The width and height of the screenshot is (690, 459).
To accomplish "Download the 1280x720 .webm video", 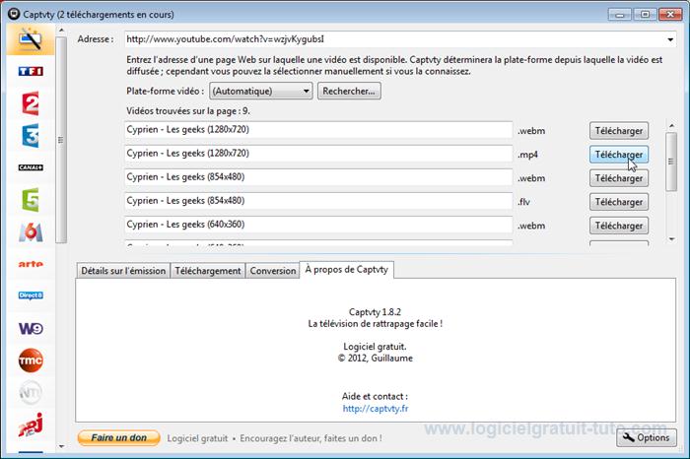I will pos(619,131).
